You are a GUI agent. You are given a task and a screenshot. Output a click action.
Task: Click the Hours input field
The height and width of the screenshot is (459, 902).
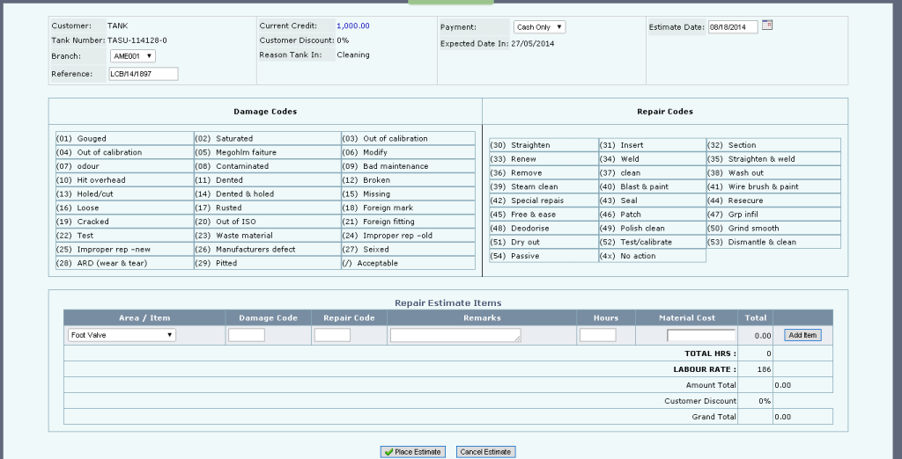tap(598, 335)
